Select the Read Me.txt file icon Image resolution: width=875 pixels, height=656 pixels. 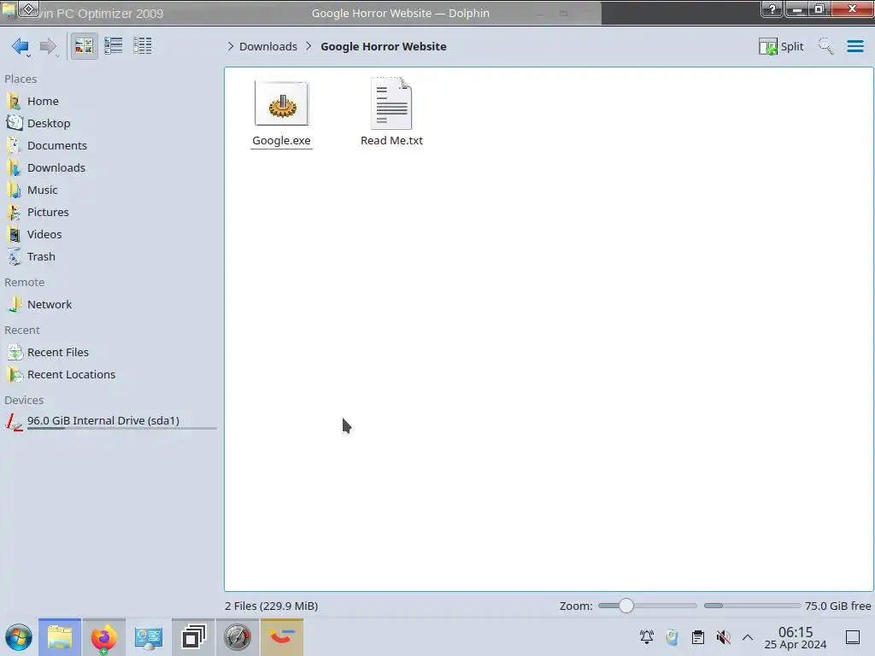391,103
